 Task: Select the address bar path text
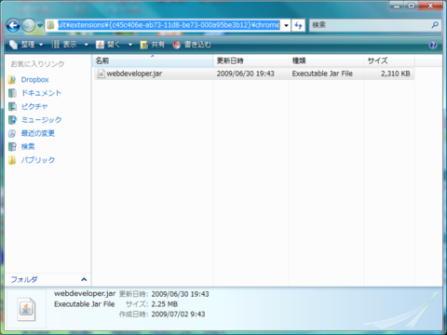point(169,25)
